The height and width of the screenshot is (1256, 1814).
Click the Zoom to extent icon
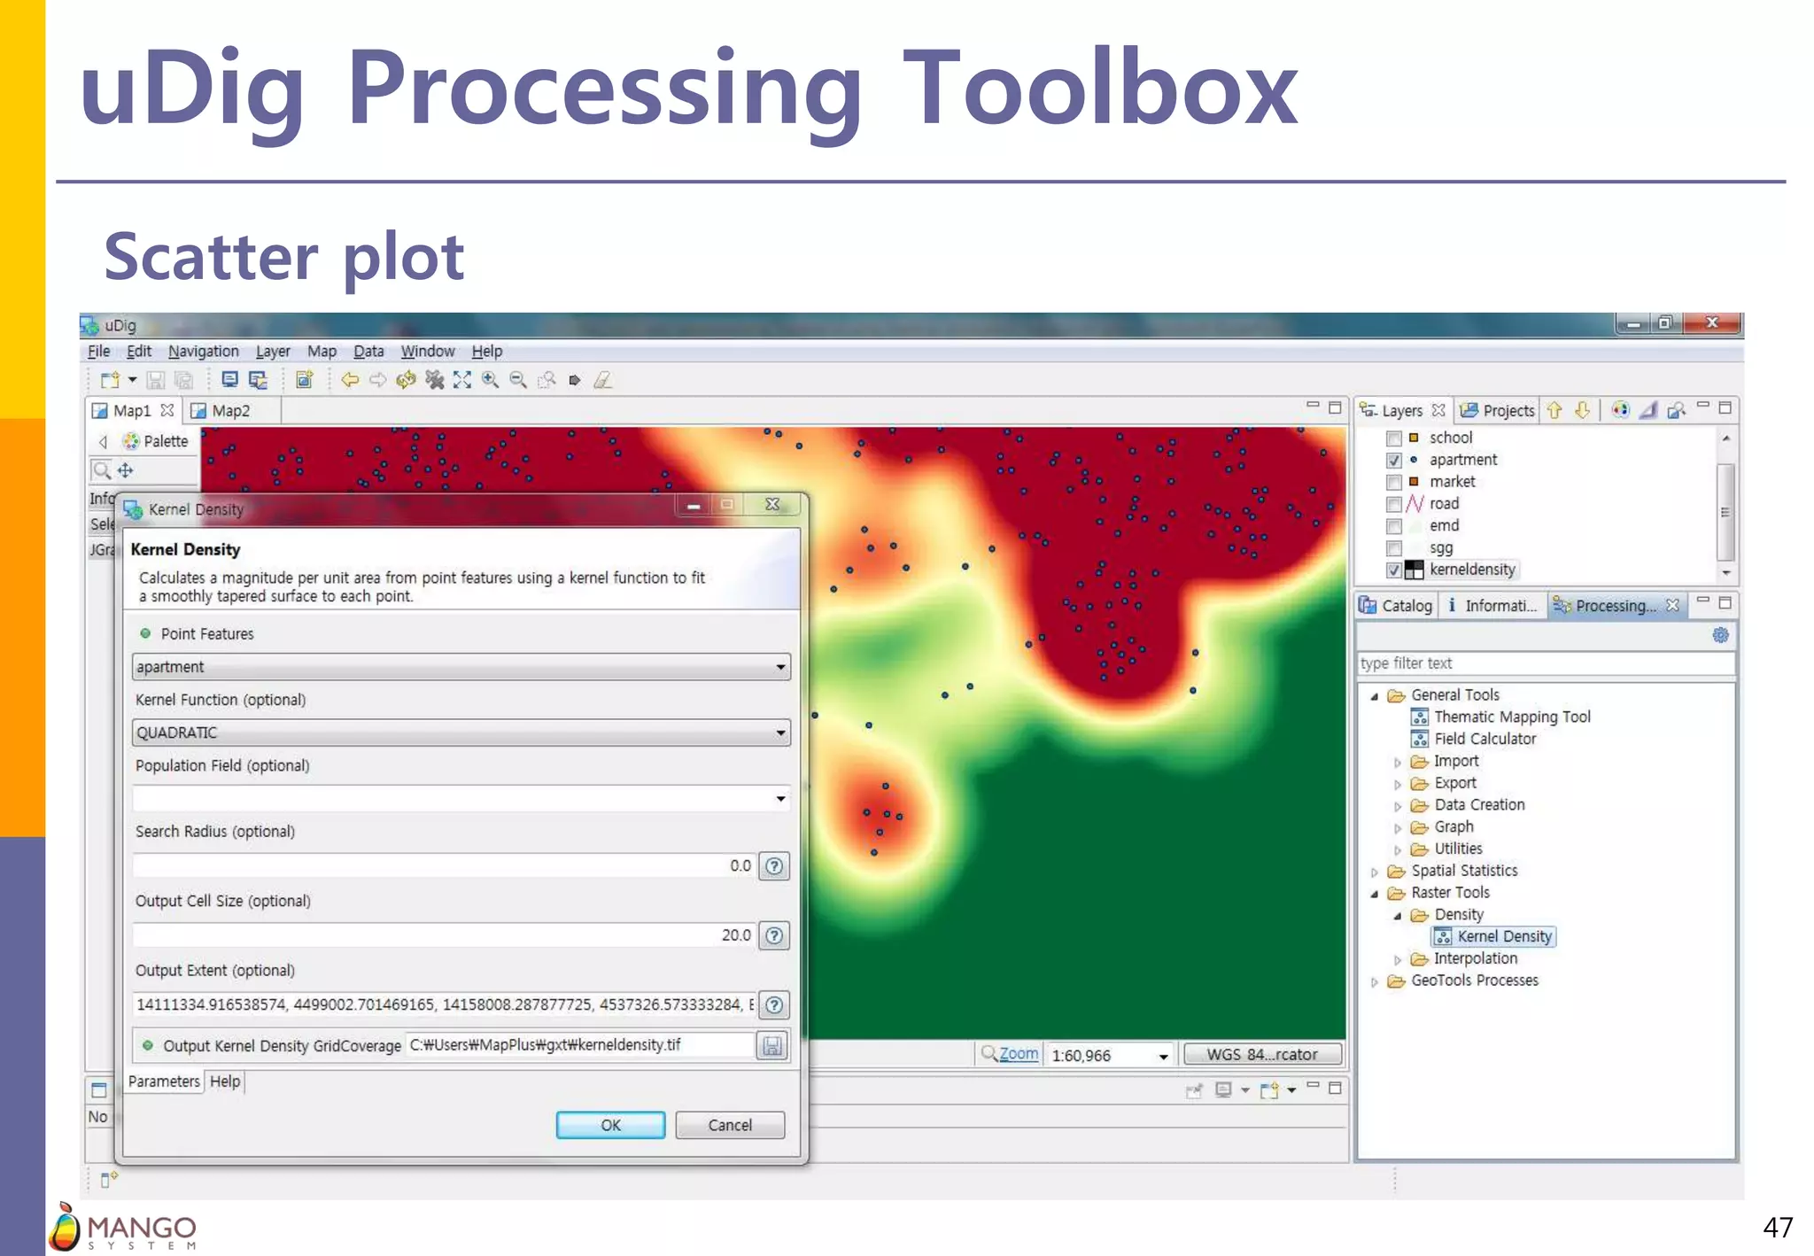pyautogui.click(x=462, y=380)
